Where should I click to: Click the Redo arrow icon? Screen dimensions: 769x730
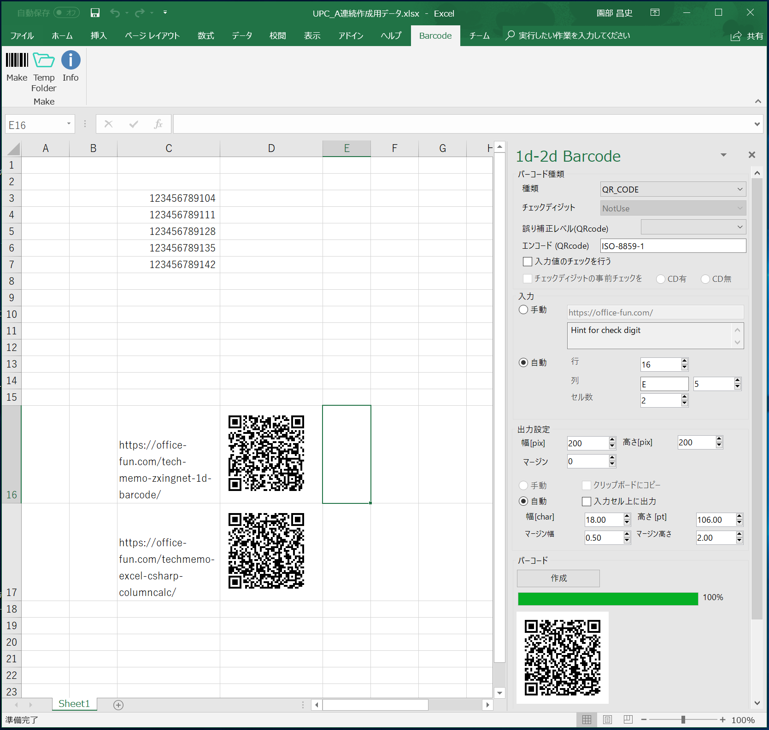coord(140,13)
